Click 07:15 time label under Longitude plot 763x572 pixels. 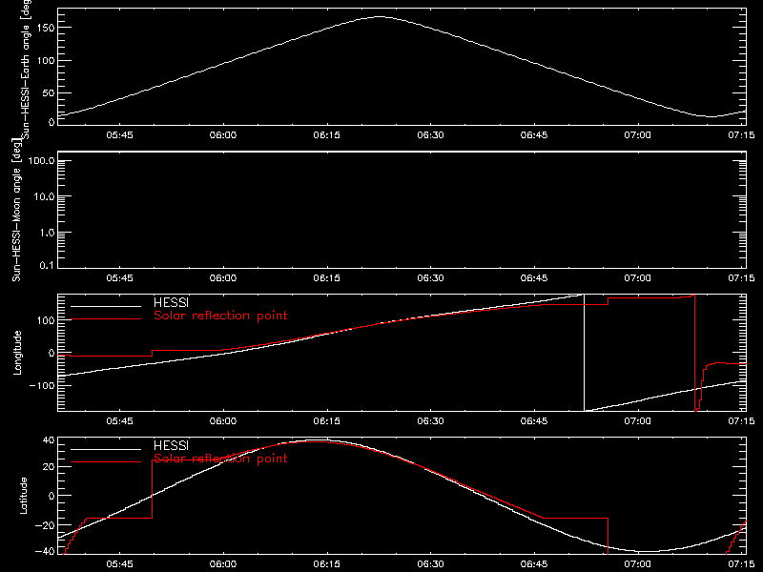[x=742, y=420]
